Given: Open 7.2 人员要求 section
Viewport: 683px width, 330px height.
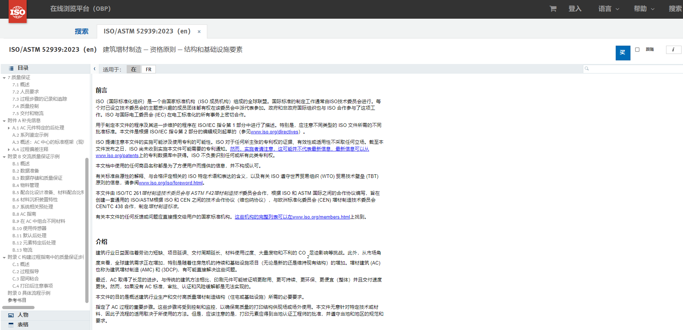Looking at the screenshot, I should click(26, 92).
